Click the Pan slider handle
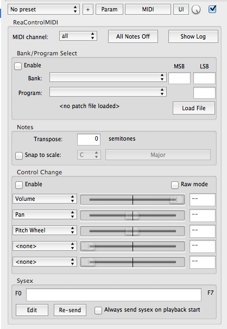 point(132,216)
